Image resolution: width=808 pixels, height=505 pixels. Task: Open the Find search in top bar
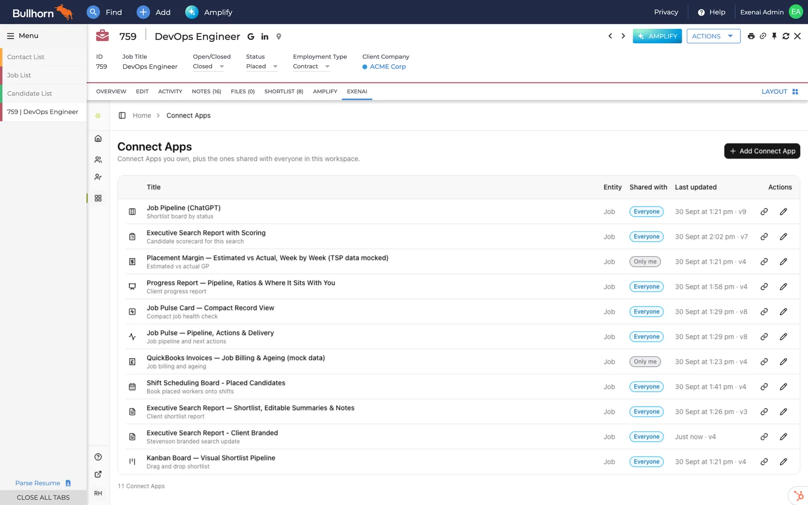pos(105,12)
